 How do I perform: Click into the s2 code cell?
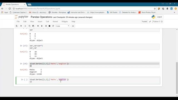click(94, 81)
